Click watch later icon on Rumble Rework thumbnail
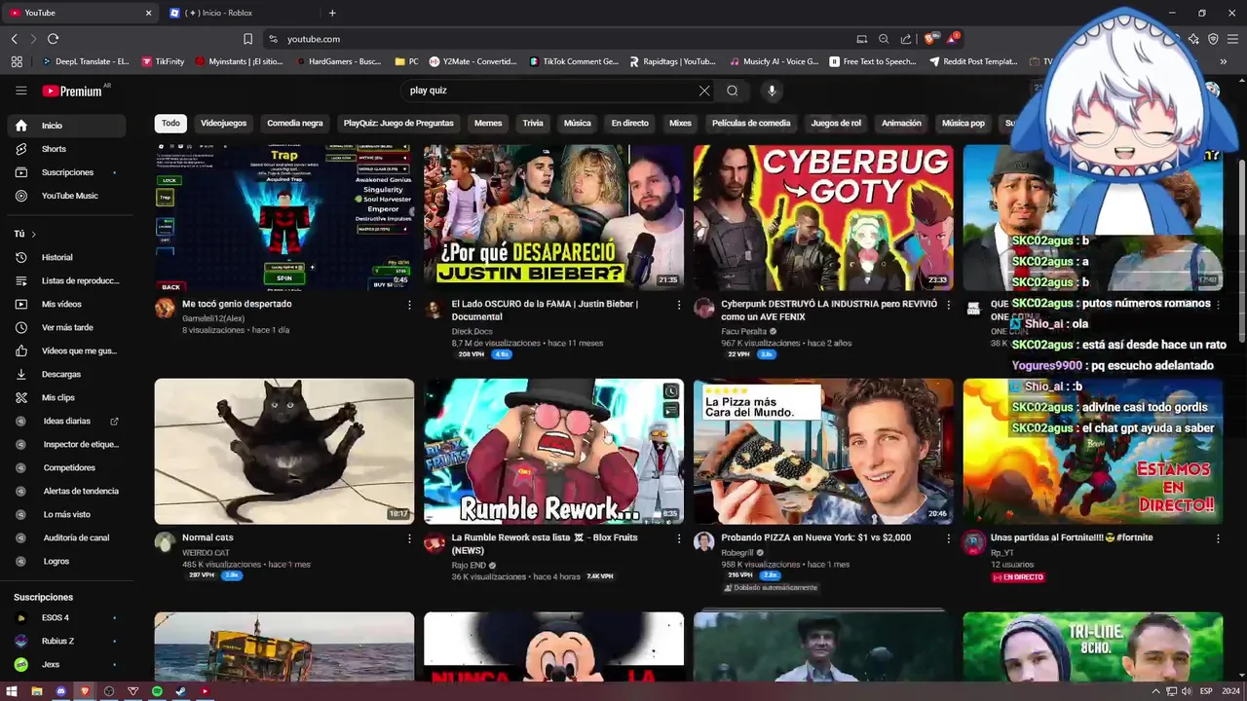The height and width of the screenshot is (701, 1247). click(x=671, y=391)
